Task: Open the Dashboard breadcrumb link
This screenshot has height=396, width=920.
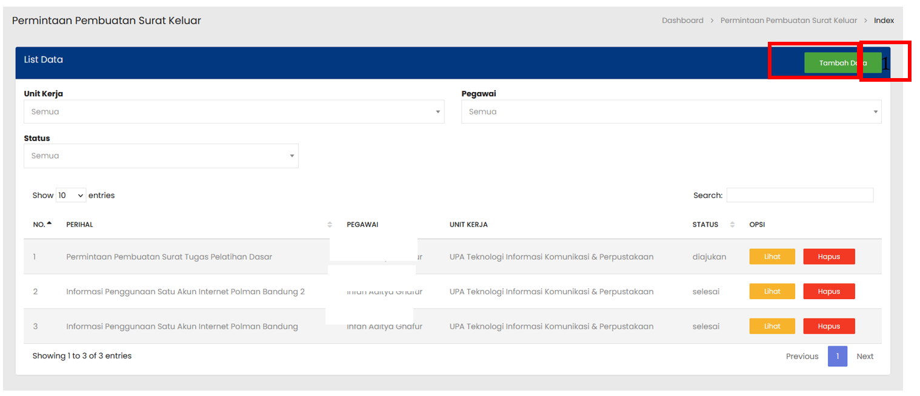Action: tap(682, 21)
